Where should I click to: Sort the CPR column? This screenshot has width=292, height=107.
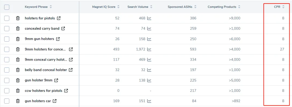click(x=278, y=7)
